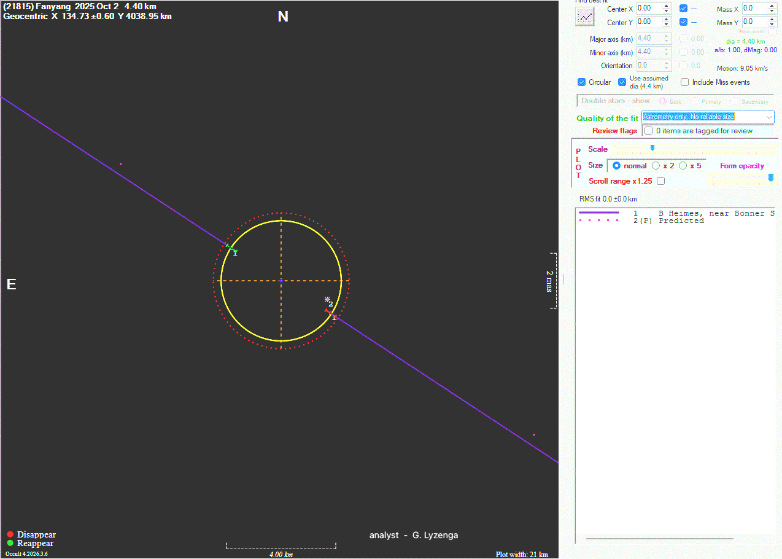Open the Quality of the fit dropdown
This screenshot has width=782, height=559.
pyautogui.click(x=769, y=117)
